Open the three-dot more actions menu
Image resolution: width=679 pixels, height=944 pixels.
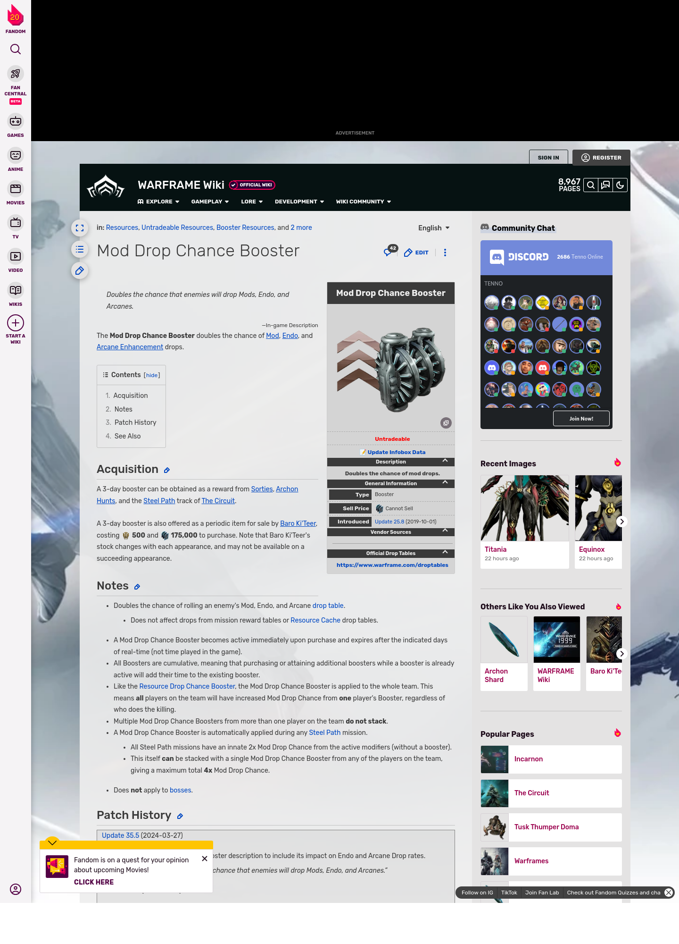445,253
